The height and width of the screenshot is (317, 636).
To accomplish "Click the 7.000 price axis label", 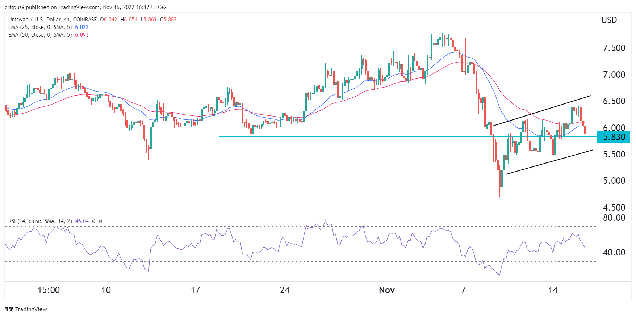I will (x=614, y=75).
